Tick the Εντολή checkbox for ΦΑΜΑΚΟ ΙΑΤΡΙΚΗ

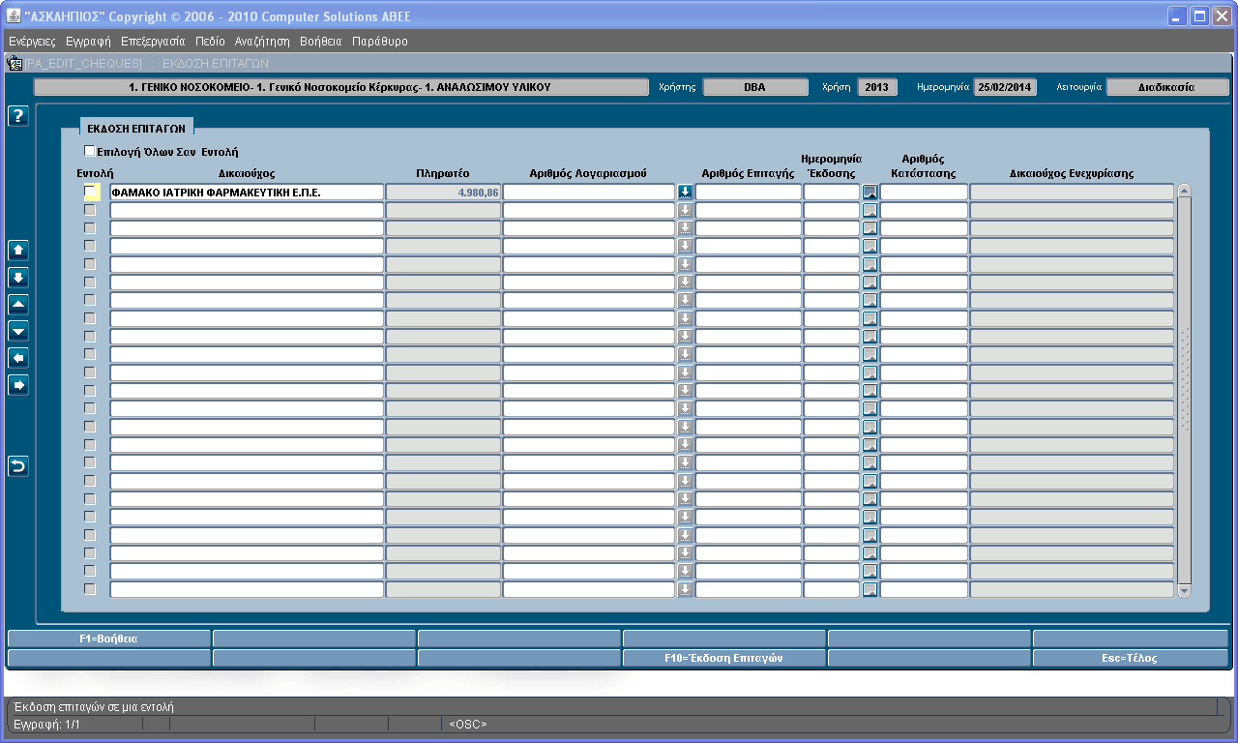pos(91,192)
